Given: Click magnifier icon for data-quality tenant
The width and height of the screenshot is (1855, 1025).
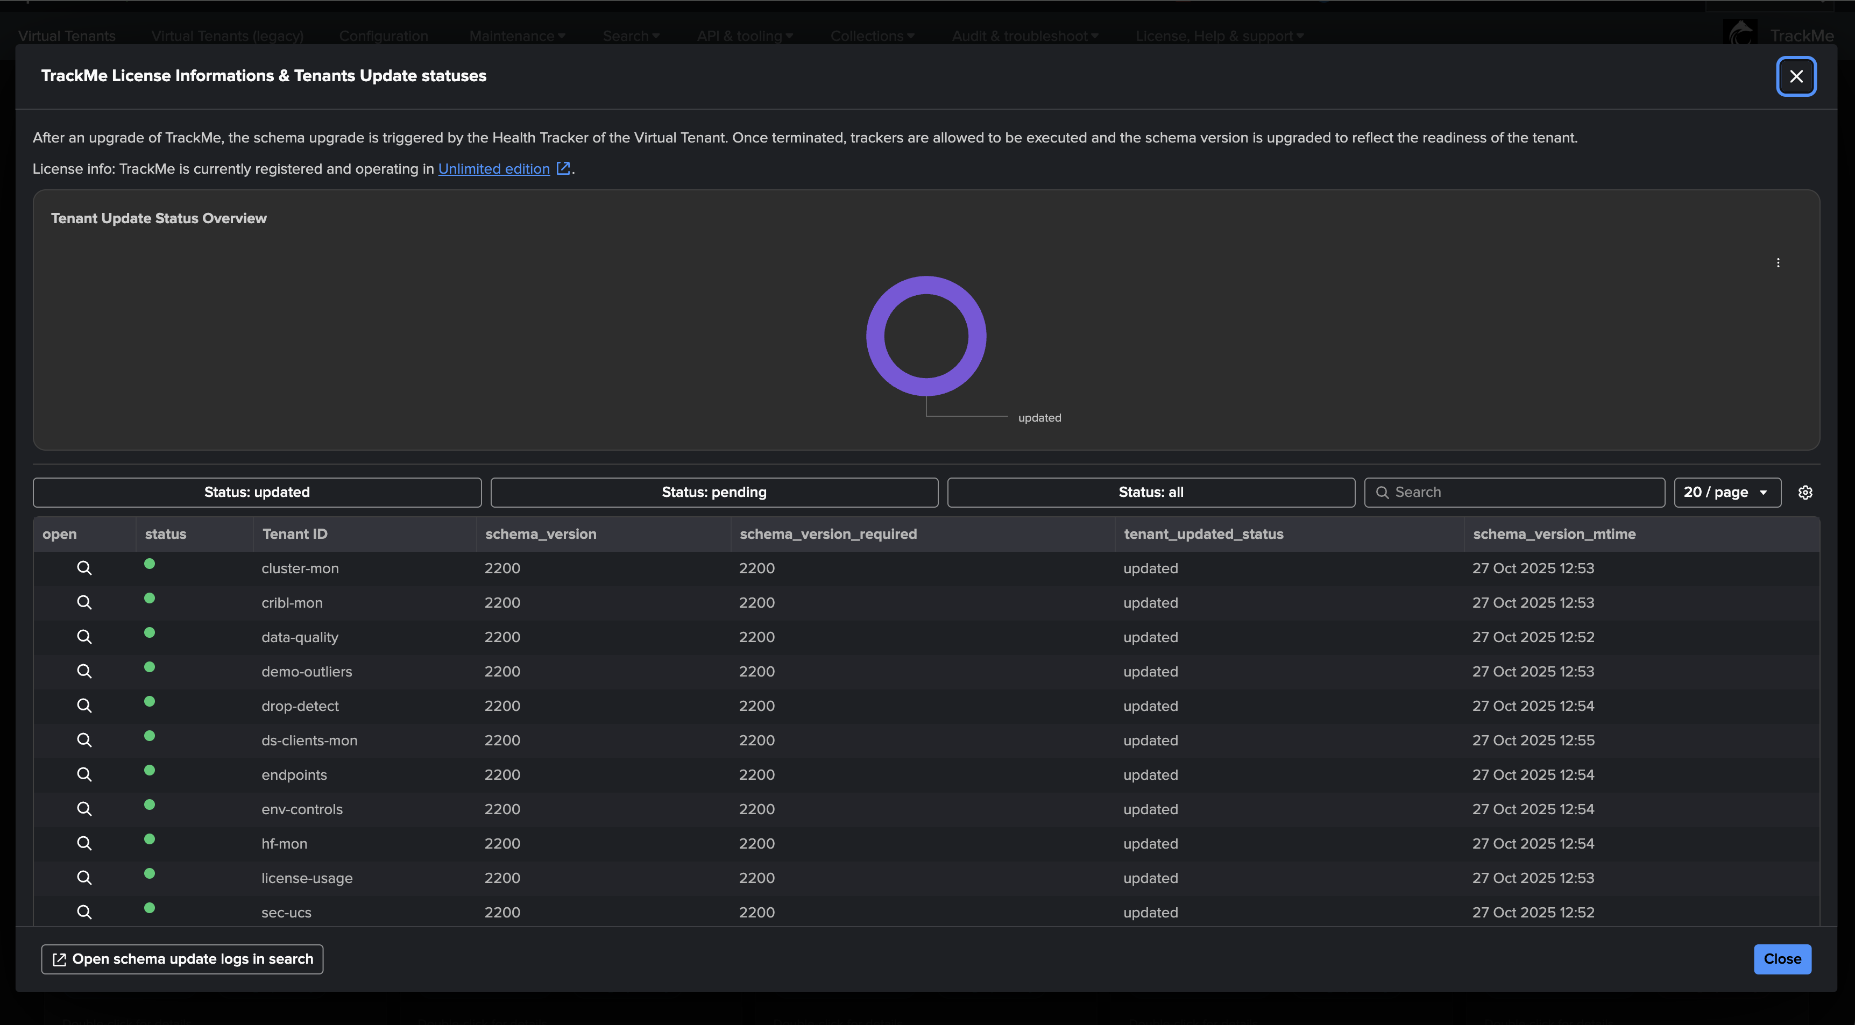Looking at the screenshot, I should point(84,637).
